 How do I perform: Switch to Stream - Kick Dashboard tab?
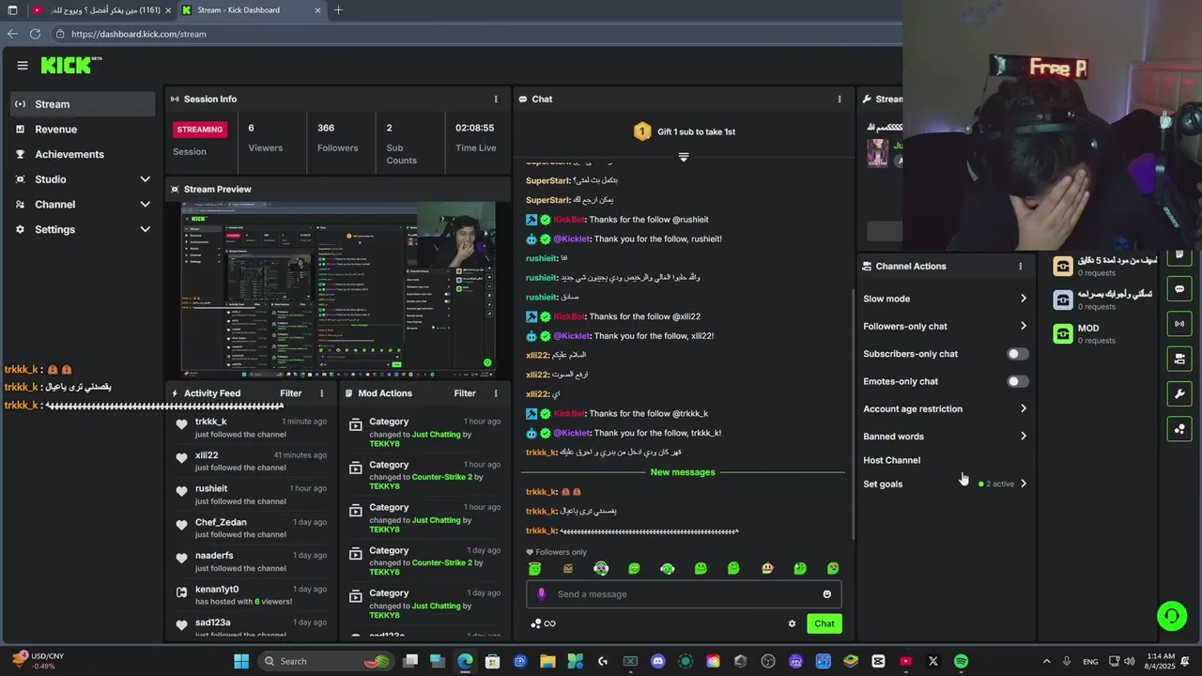pos(251,10)
